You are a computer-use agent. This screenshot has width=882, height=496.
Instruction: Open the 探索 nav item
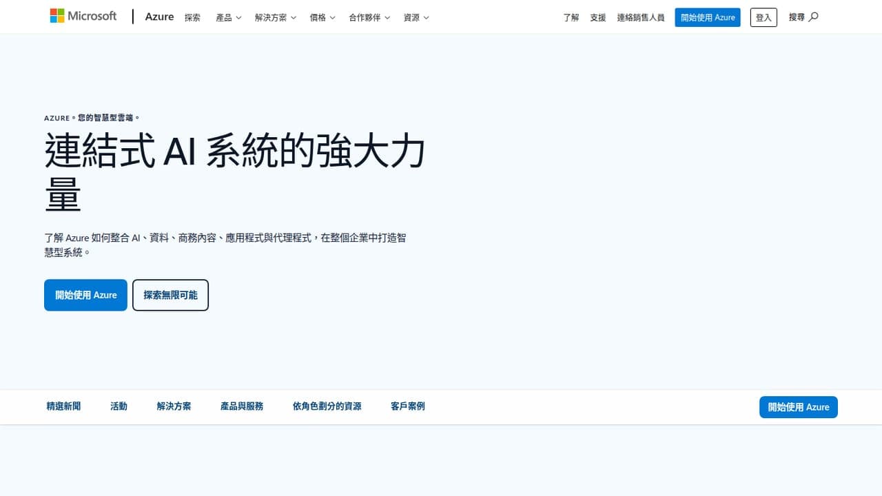[x=192, y=17]
